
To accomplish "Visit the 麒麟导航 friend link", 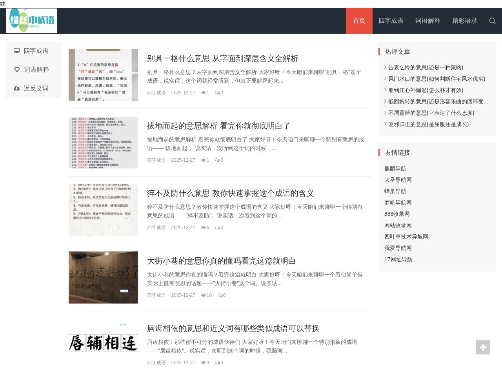I will [395, 168].
